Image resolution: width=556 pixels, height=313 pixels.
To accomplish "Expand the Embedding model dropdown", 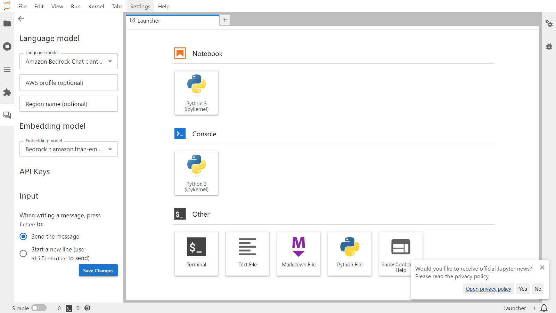I will coord(68,149).
